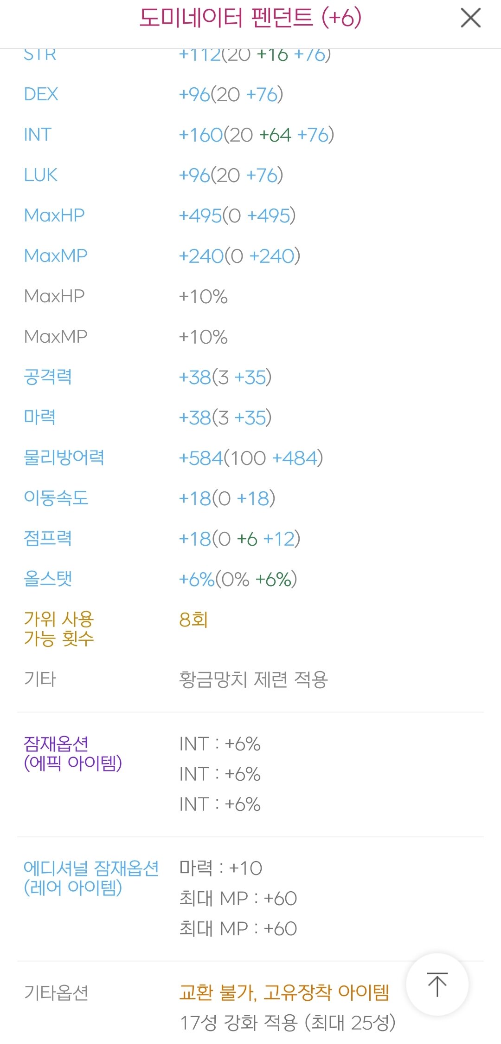Tap the 에디셔널 잠재옵션 (레어 아이템) heading
This screenshot has height=1044, width=501.
[x=91, y=878]
